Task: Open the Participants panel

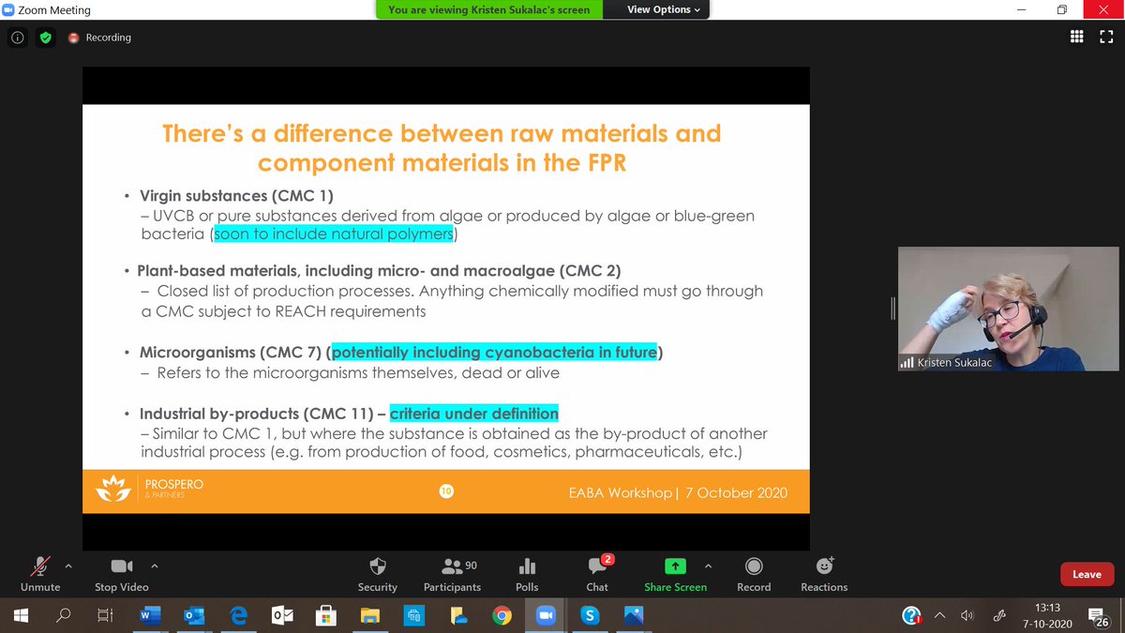Action: (x=452, y=574)
